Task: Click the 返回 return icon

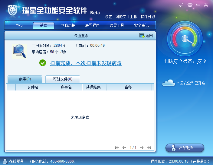Action: click(x=142, y=36)
